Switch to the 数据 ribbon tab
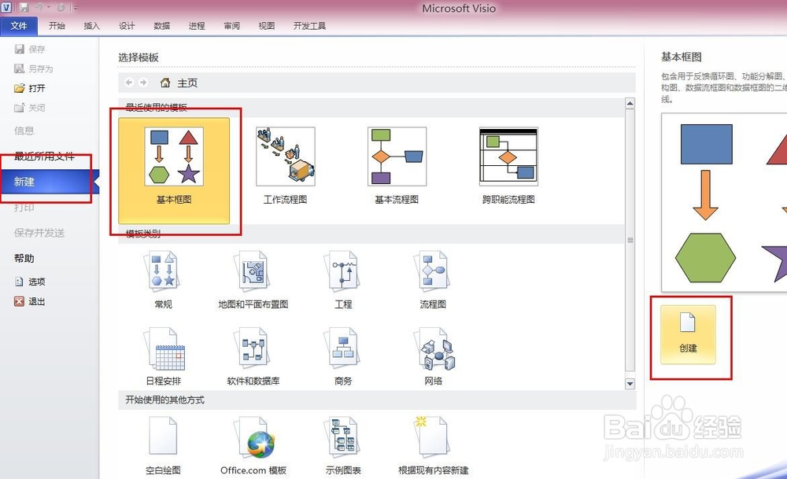This screenshot has width=787, height=479. 161,26
